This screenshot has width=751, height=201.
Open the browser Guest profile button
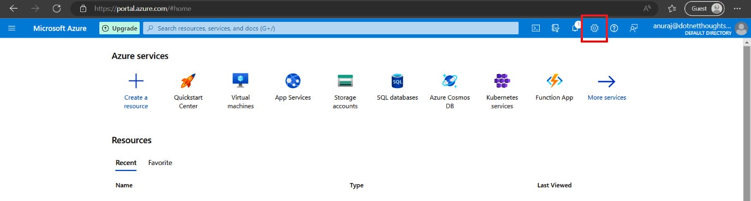click(x=705, y=9)
